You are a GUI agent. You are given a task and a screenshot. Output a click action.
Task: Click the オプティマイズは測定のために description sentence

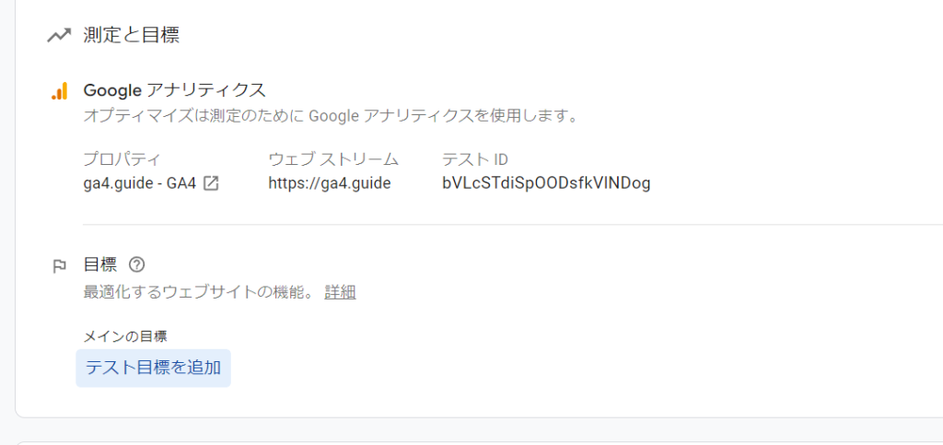tap(331, 115)
